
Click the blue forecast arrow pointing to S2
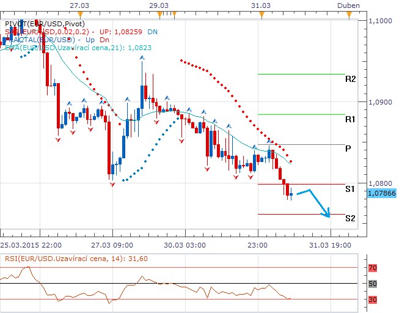click(x=320, y=202)
